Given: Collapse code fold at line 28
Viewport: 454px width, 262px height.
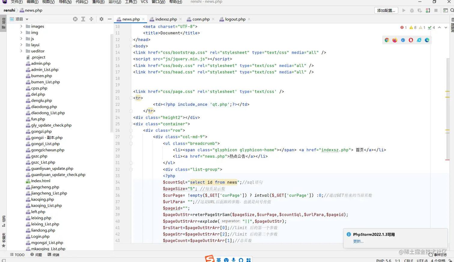Looking at the screenshot, I should [131, 144].
